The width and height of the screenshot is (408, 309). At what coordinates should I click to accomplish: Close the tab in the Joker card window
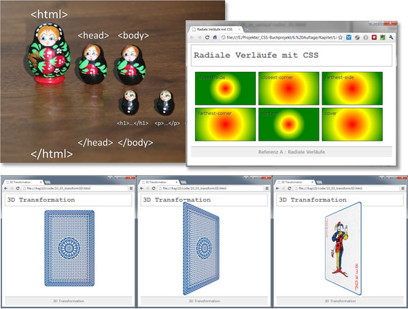[x=312, y=182]
